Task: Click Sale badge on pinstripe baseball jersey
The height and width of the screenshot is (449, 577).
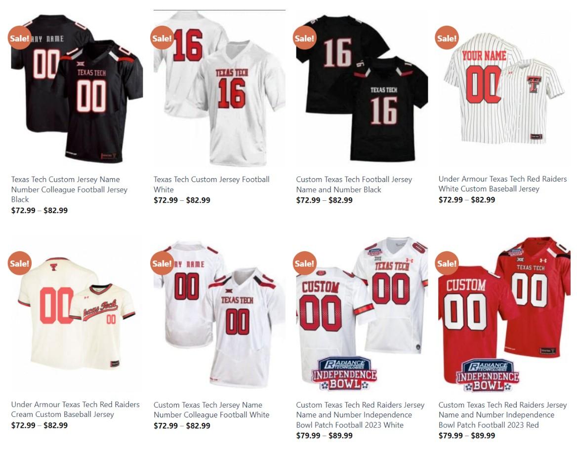Action: click(447, 38)
